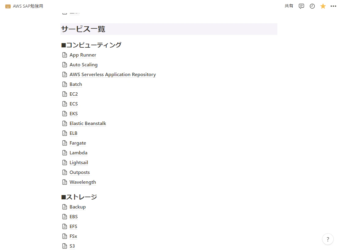Open the EFS page link
This screenshot has width=338, height=251.
pos(73,227)
